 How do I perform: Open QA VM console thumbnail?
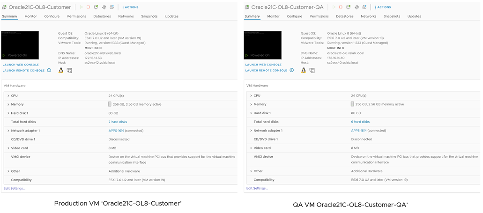pyautogui.click(x=263, y=45)
